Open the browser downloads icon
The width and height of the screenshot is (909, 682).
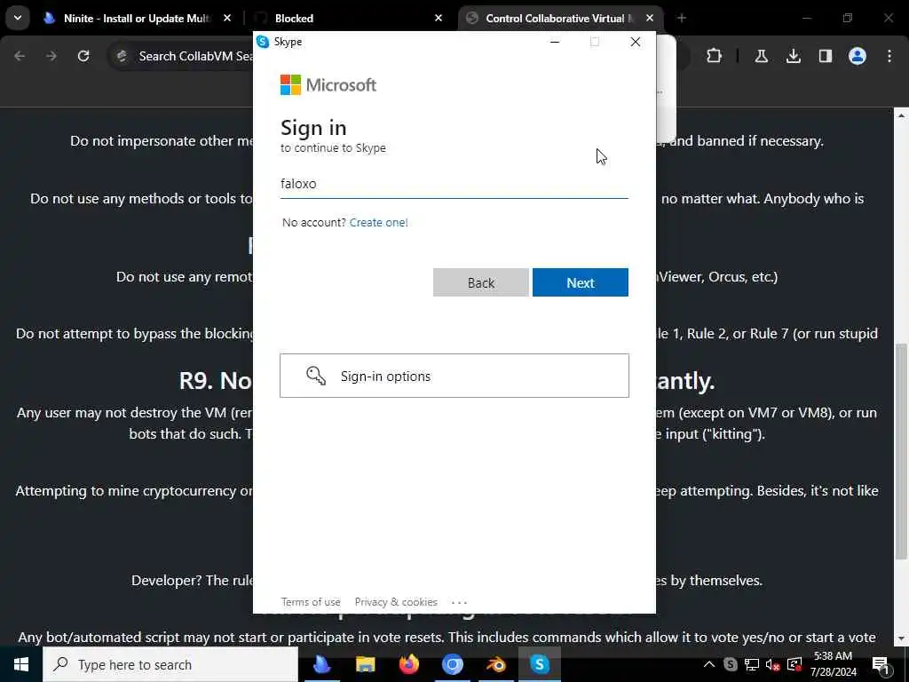click(x=793, y=56)
